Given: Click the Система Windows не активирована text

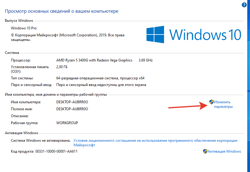Looking at the screenshot, I should 41,141.
